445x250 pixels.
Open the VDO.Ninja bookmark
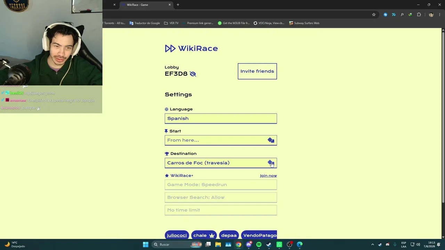[269, 23]
